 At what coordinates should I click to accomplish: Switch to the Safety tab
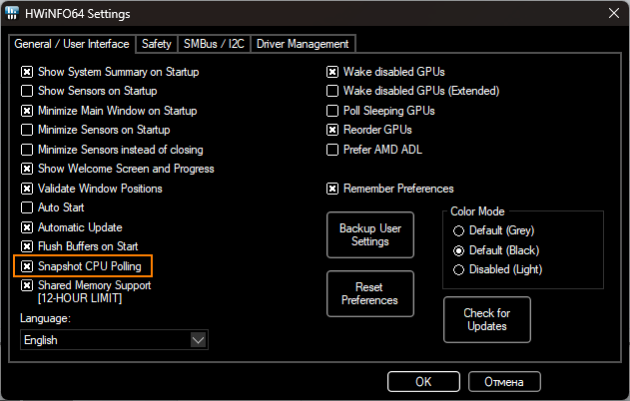pyautogui.click(x=156, y=44)
